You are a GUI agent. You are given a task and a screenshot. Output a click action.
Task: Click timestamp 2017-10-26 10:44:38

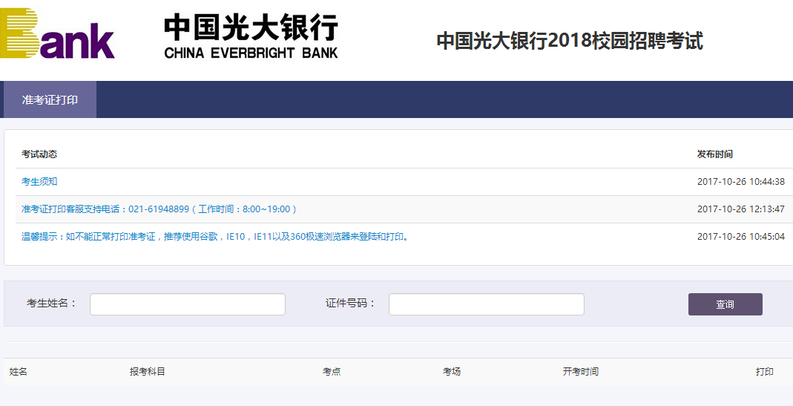[741, 182]
